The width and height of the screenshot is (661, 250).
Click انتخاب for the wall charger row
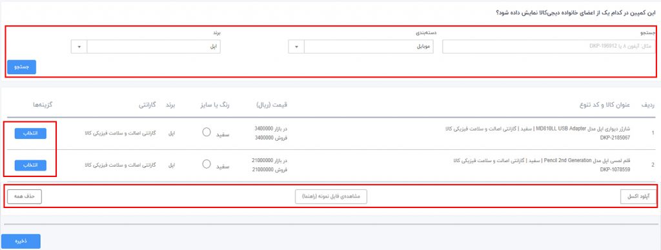pos(30,133)
